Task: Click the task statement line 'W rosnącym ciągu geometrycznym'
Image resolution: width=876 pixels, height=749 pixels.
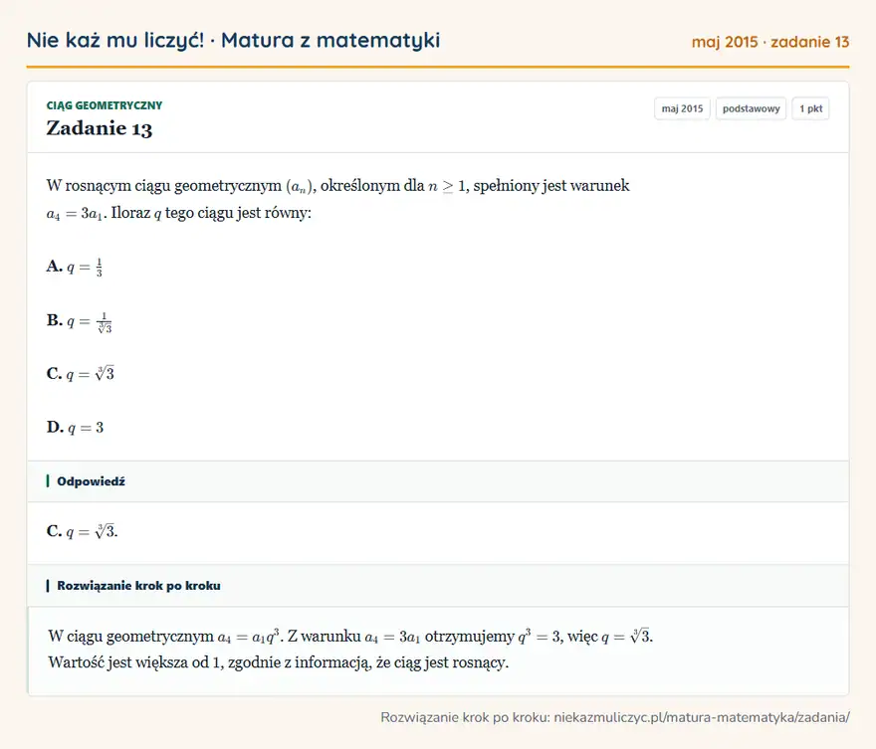Action: (x=337, y=185)
